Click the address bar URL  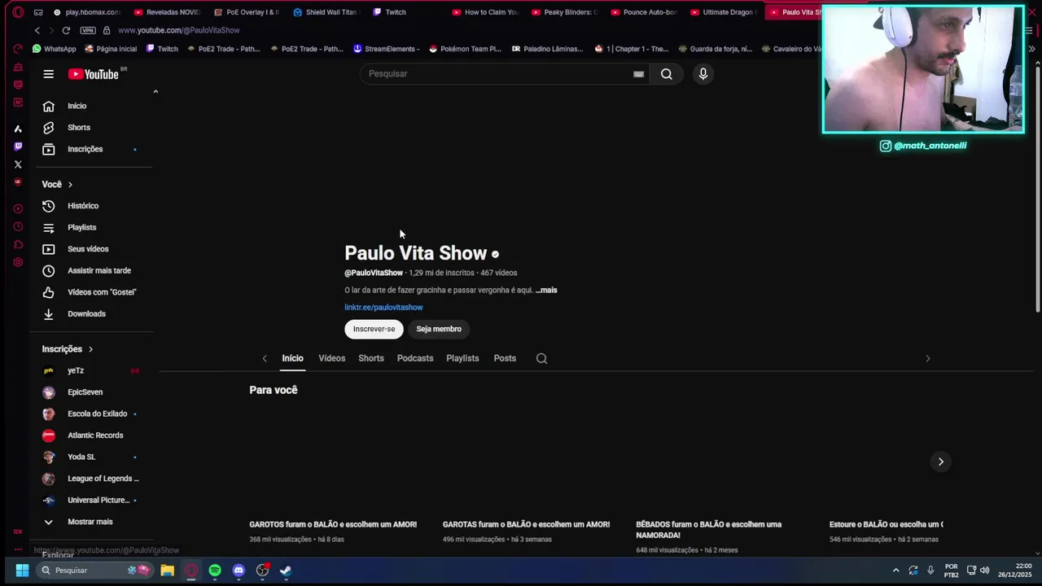click(178, 30)
